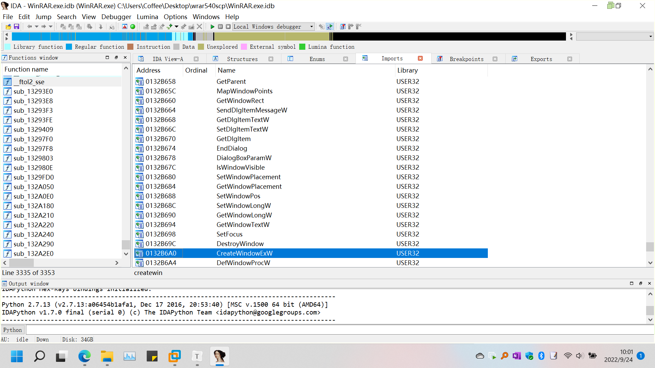Click the Regular function legend swatch
655x368 pixels.
pos(69,47)
